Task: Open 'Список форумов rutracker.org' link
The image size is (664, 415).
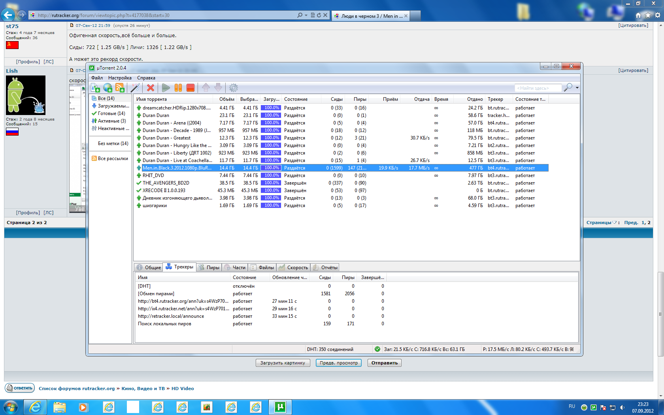Action: click(77, 389)
